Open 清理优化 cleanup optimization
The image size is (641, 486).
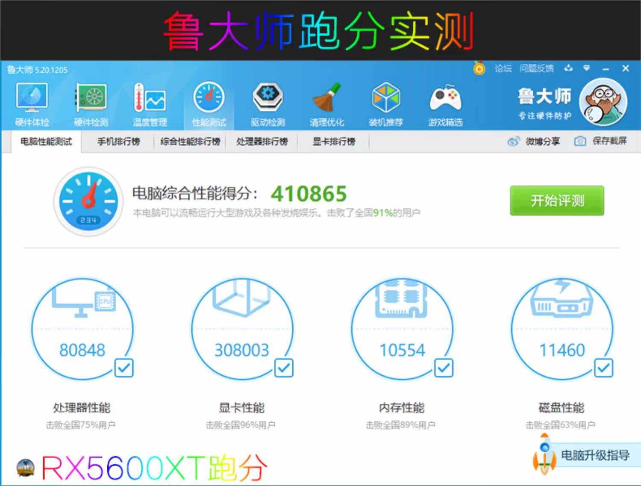[327, 105]
